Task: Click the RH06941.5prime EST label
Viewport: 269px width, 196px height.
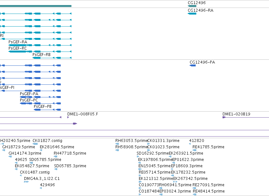Action: (175, 185)
